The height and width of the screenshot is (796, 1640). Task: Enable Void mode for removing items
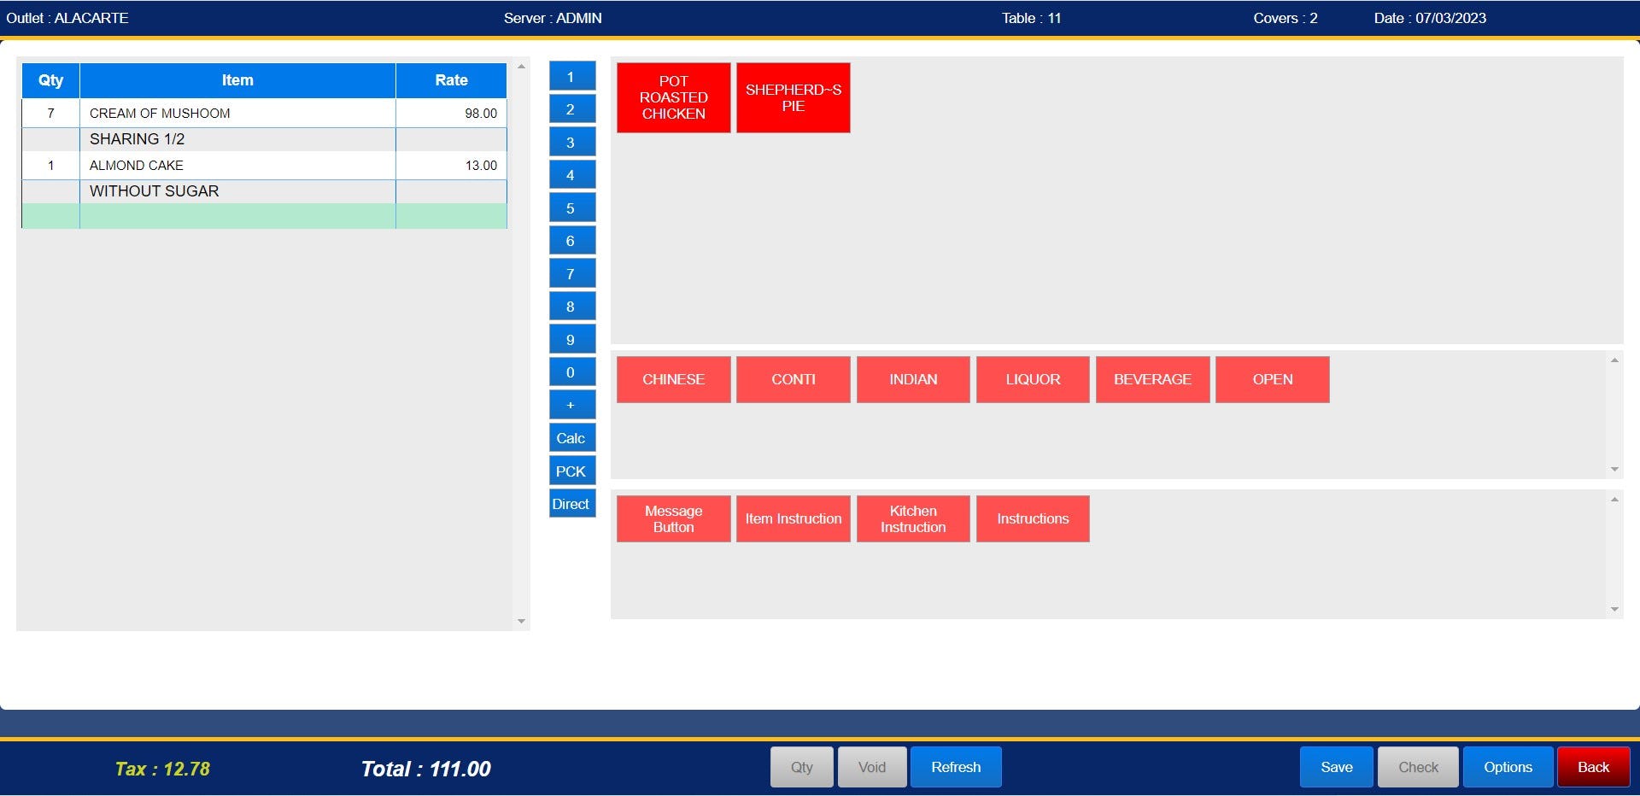[x=871, y=766]
